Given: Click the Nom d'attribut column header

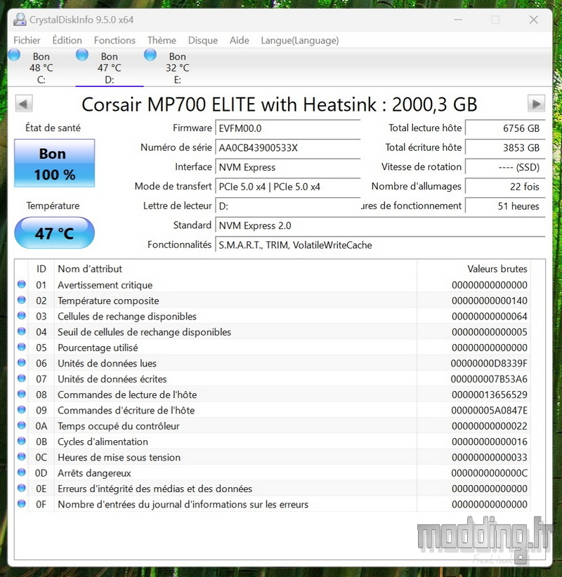Looking at the screenshot, I should point(236,269).
